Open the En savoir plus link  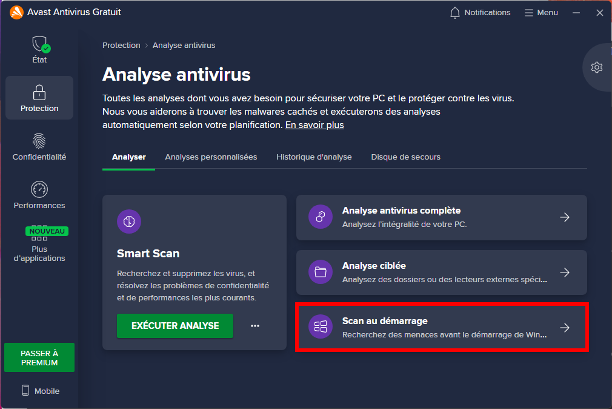pos(314,125)
